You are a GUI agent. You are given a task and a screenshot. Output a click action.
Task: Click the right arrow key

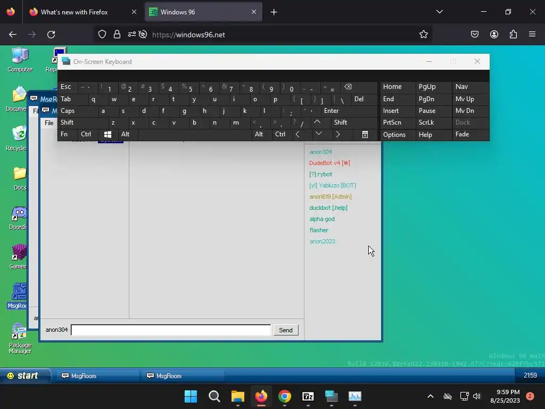tap(338, 134)
